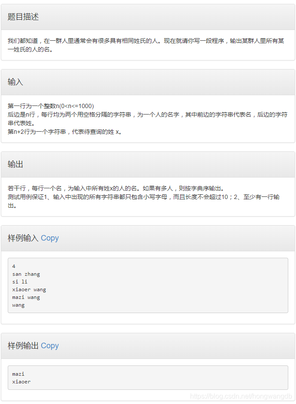
Task: Click the sample line 'xiaoer wang'
Action: (29, 289)
